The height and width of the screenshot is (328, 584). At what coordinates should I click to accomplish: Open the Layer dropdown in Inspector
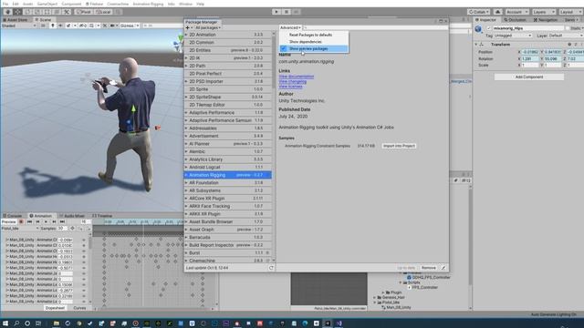pyautogui.click(x=566, y=36)
